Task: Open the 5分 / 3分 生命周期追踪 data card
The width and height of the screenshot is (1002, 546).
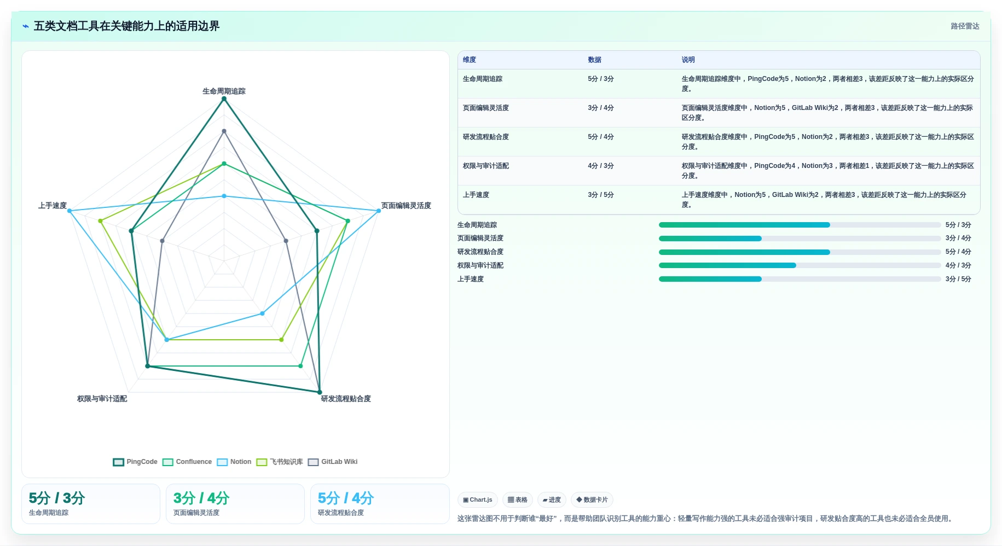Action: click(x=91, y=504)
